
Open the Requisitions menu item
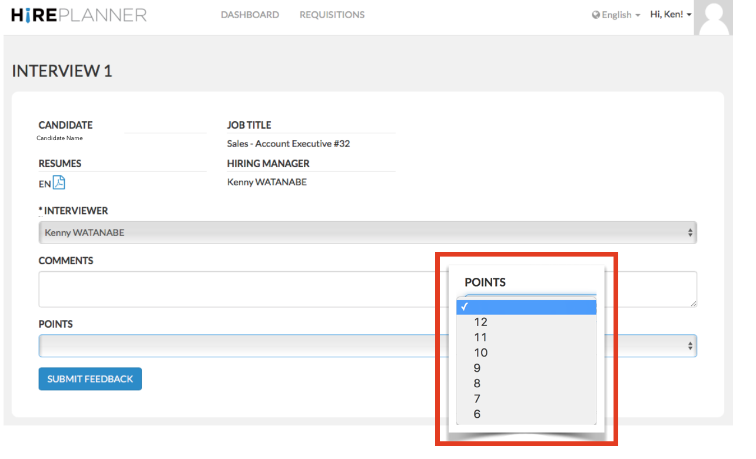332,15
